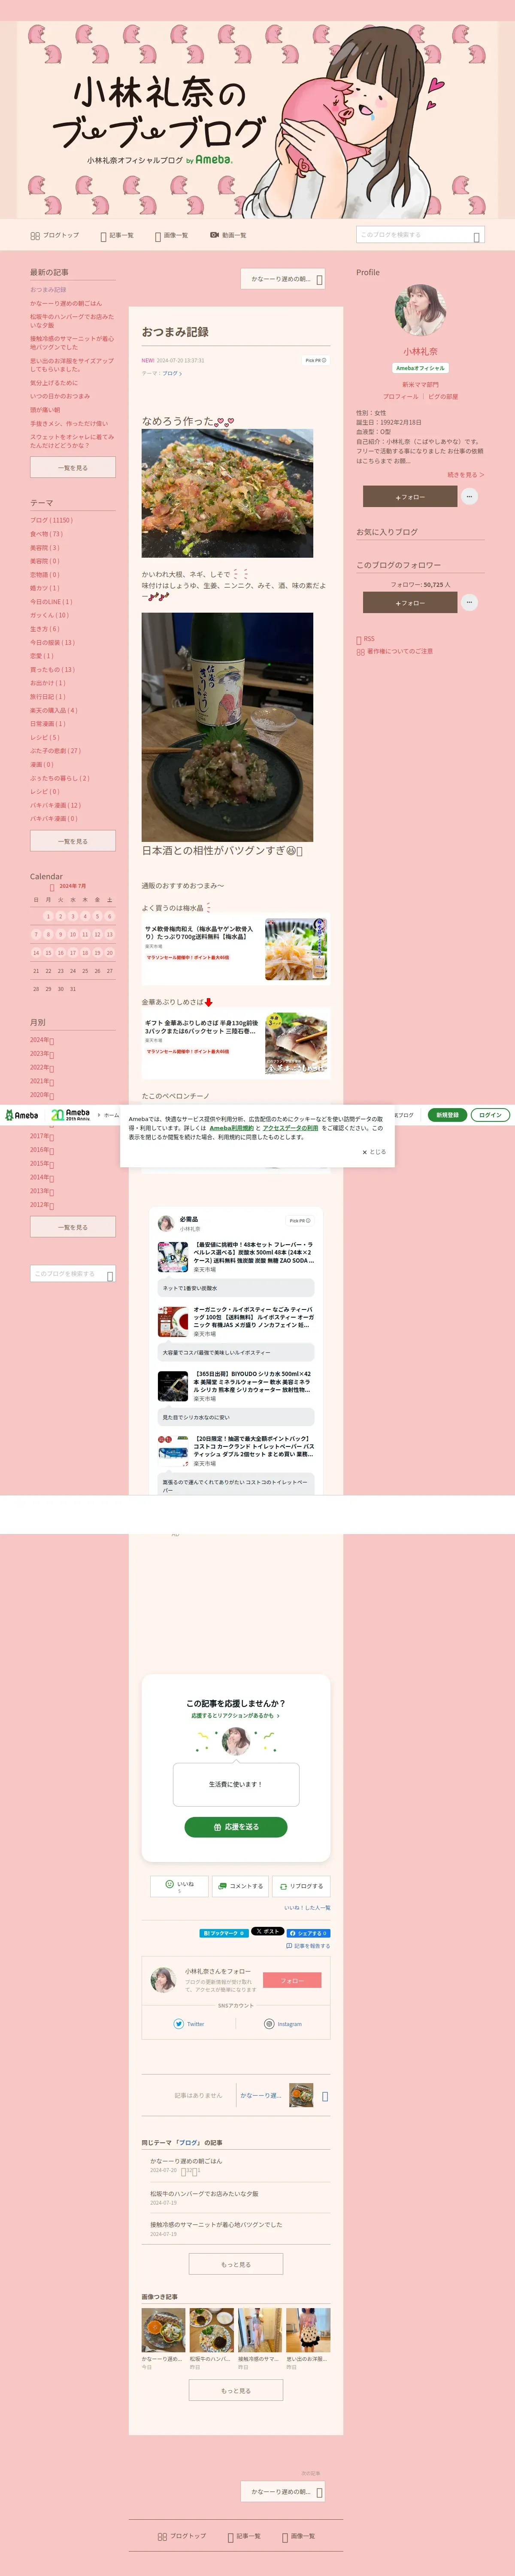Click sidebar 一覧を見る under recent posts
Image resolution: width=515 pixels, height=2576 pixels.
pyautogui.click(x=73, y=467)
